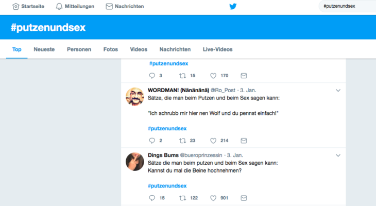Image resolution: width=376 pixels, height=206 pixels.
Task: Retweet the Dings Bums tweet
Action: point(182,198)
